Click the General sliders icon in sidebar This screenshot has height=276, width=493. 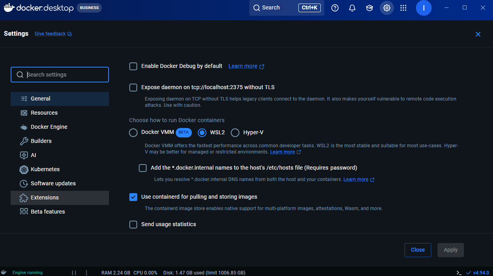pyautogui.click(x=24, y=99)
